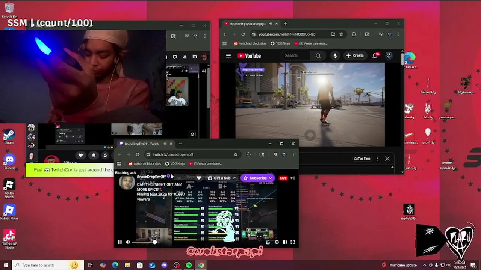Open Chrome from the taskbar
Screen dimensions: 481x270
(201, 265)
